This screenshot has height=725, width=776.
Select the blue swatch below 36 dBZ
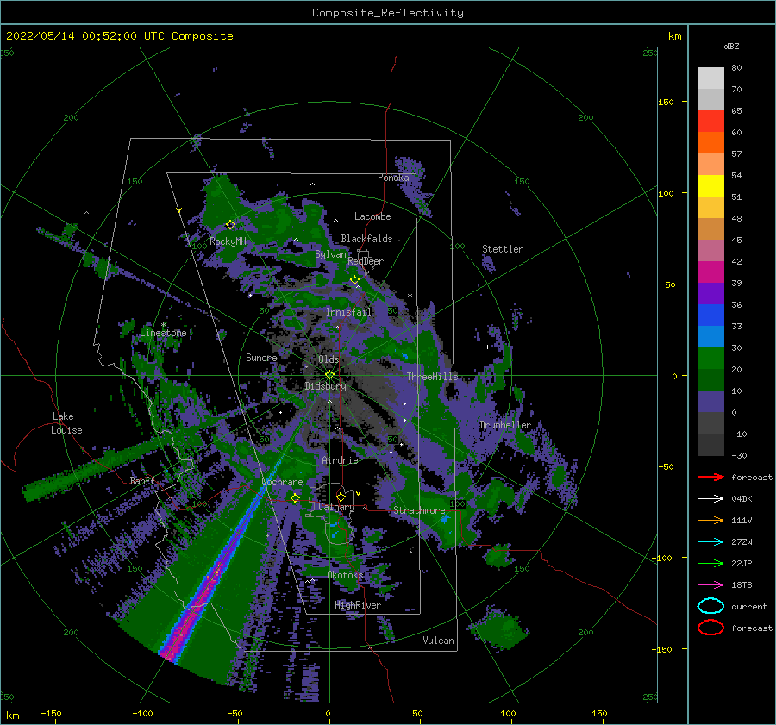710,315
